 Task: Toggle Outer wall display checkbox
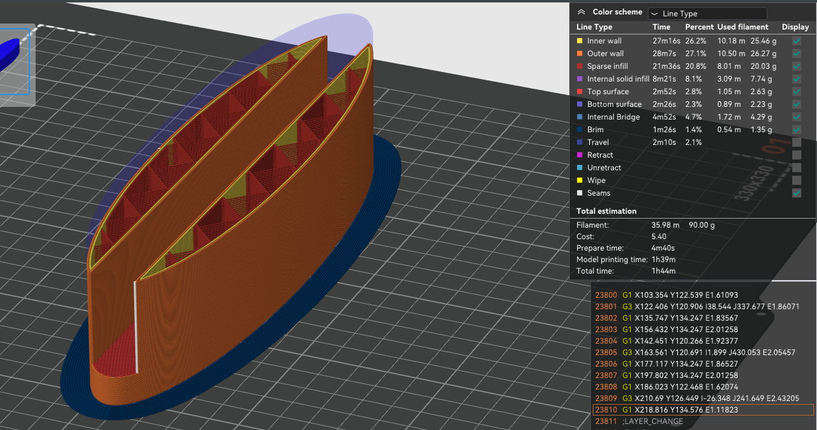click(796, 54)
